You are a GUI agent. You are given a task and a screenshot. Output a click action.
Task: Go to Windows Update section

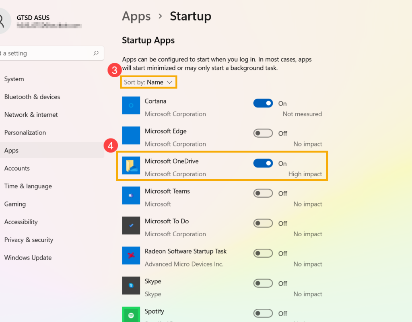point(28,258)
